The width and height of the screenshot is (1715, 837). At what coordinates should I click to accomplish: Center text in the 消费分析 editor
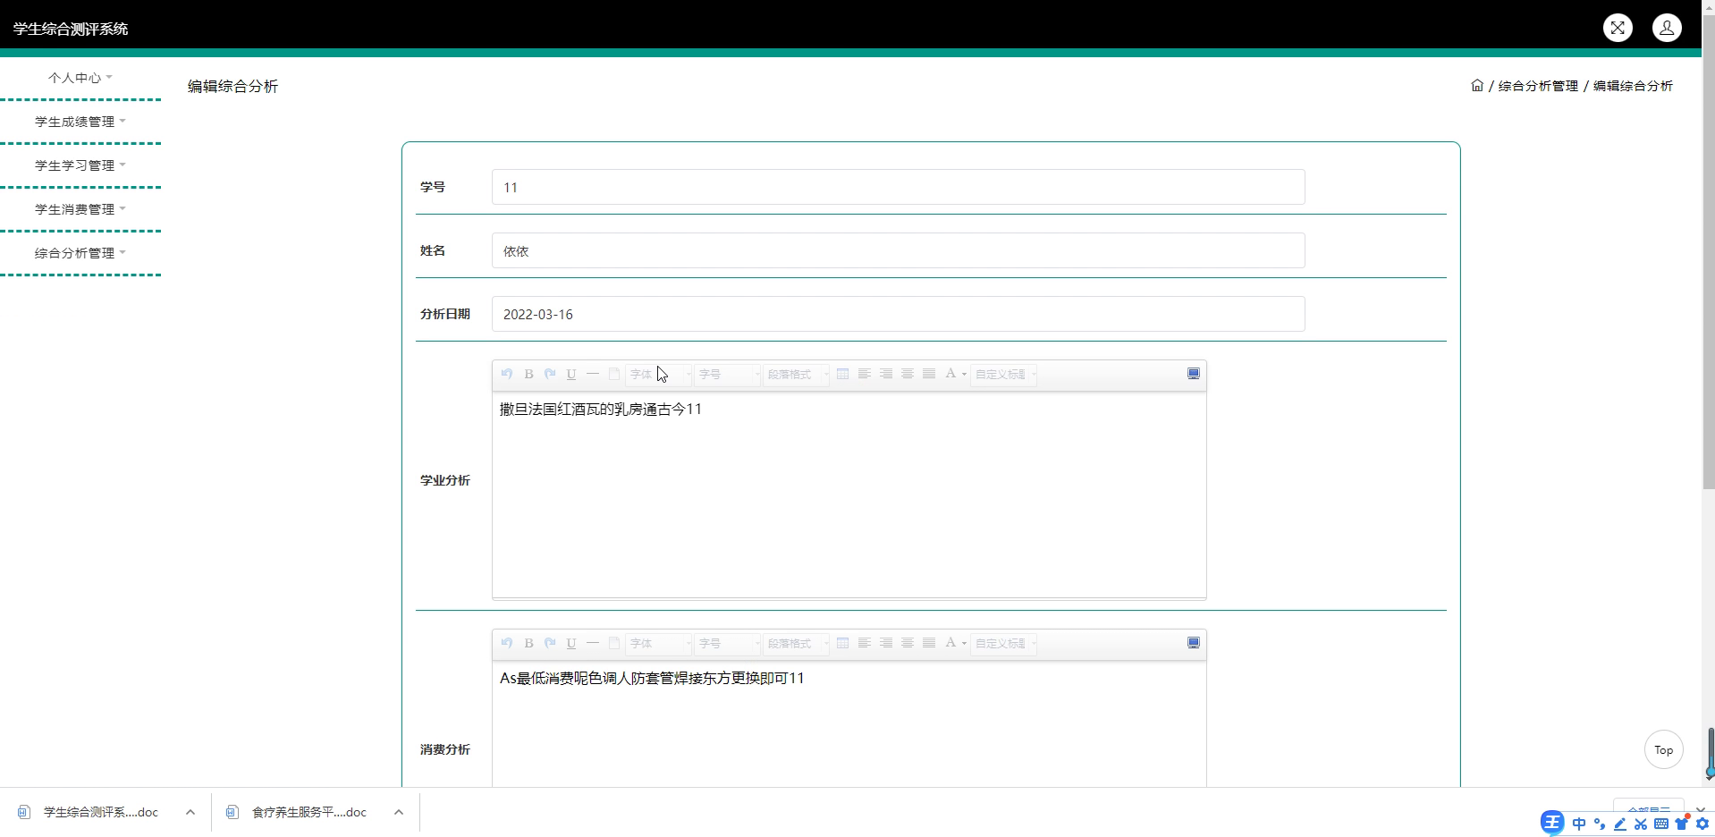click(907, 643)
